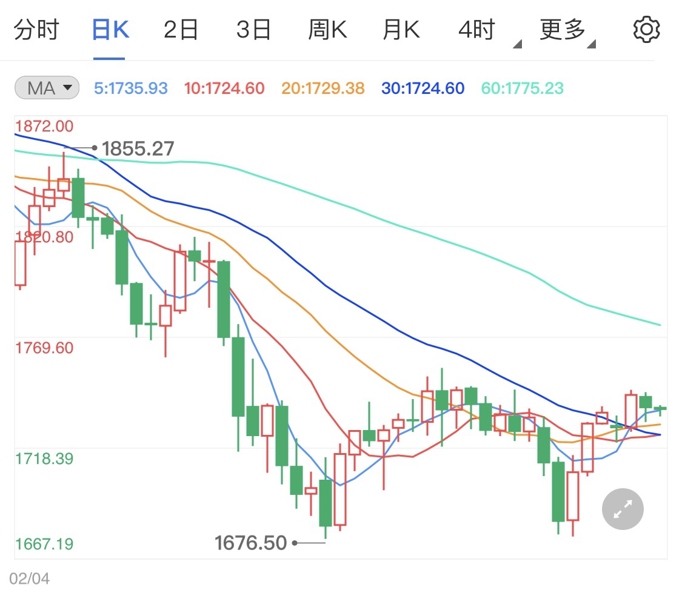The width and height of the screenshot is (682, 596).
Task: Click the axis label 1667.19
Action: pyautogui.click(x=44, y=544)
